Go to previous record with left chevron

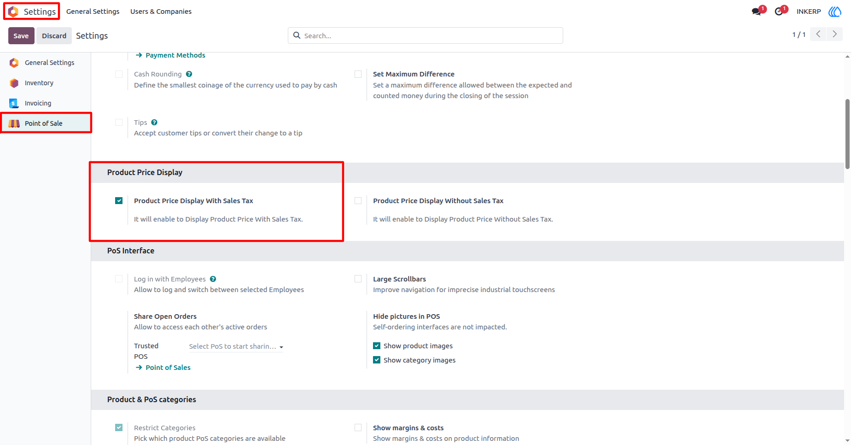coord(818,34)
